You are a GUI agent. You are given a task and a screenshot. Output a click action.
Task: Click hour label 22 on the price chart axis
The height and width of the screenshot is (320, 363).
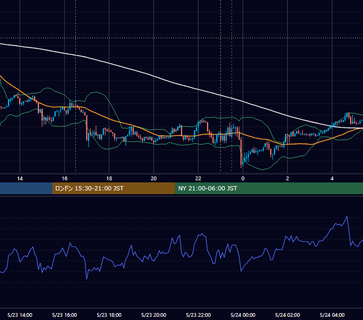point(199,179)
